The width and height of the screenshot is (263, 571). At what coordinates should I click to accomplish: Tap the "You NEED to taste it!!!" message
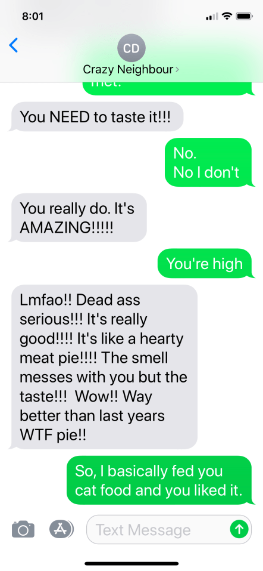(96, 116)
